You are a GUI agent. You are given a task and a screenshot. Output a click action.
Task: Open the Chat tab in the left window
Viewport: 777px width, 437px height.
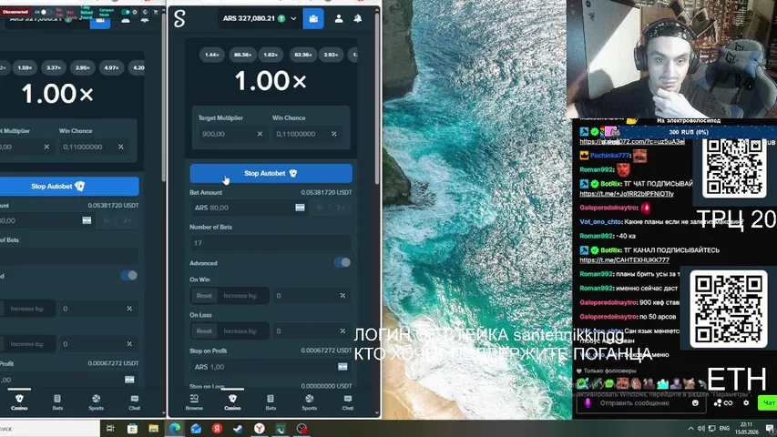pos(134,401)
